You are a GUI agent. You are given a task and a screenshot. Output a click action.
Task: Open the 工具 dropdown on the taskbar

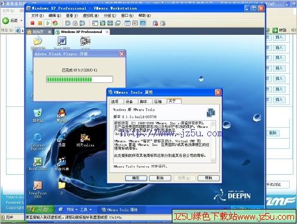click(86, 210)
